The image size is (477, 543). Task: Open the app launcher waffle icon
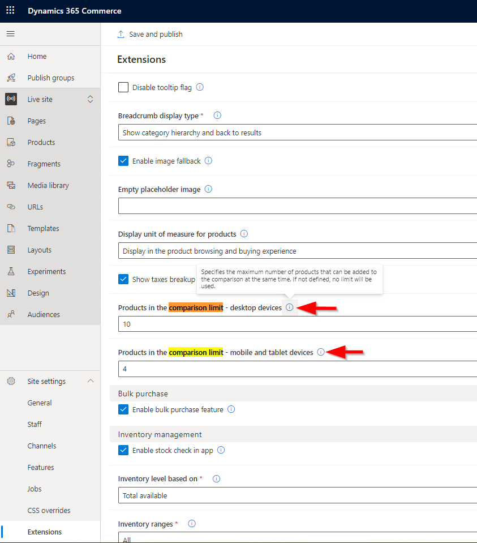[10, 10]
